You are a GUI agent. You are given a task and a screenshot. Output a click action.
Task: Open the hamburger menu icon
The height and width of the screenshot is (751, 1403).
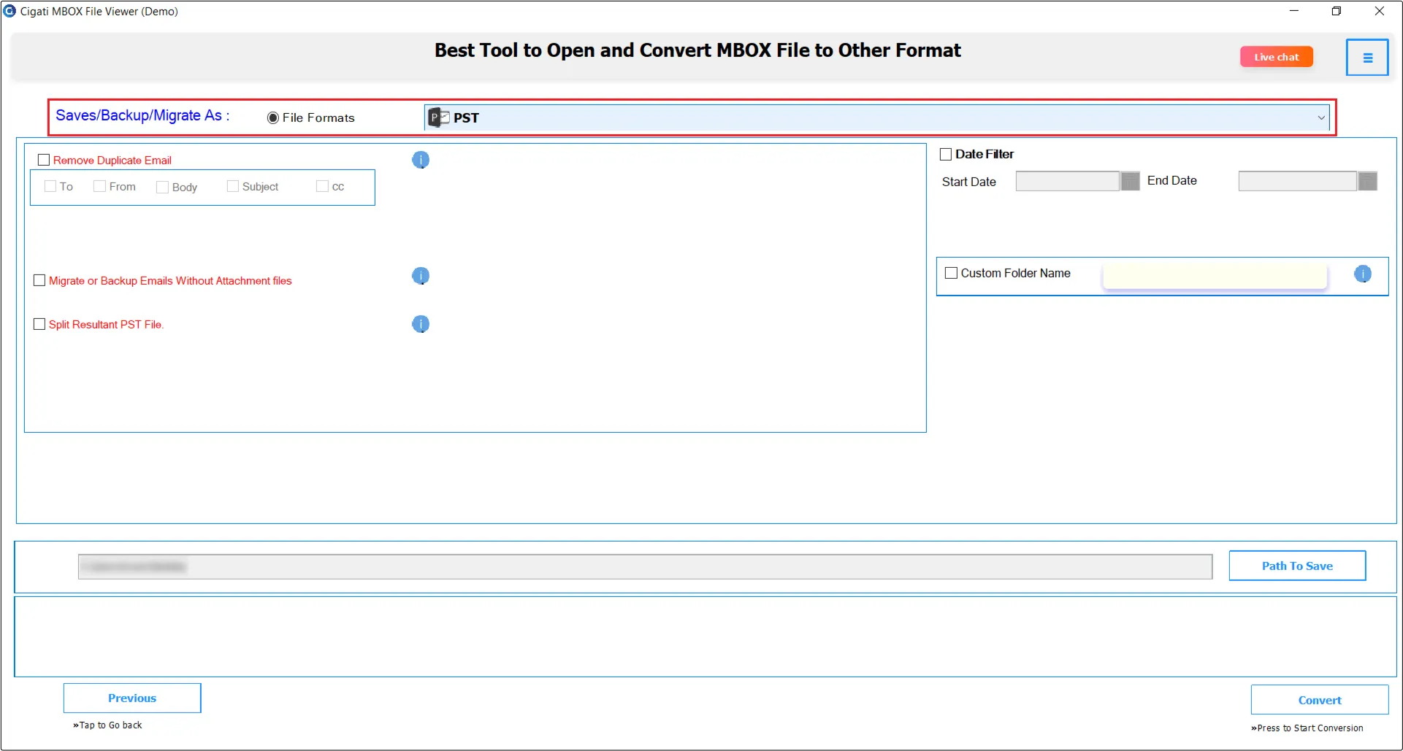(1367, 58)
